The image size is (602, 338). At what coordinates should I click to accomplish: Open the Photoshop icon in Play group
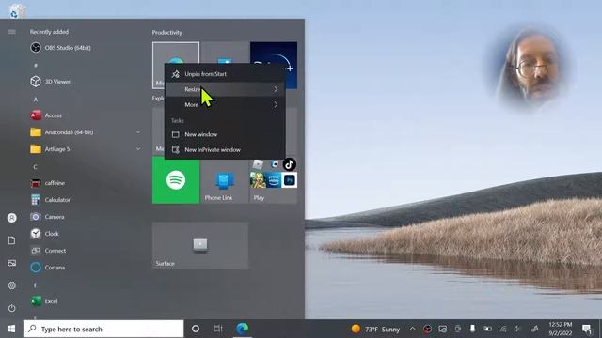[x=290, y=180]
